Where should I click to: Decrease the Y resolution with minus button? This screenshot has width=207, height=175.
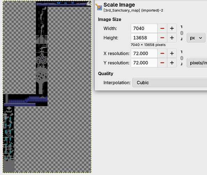coord(162,63)
